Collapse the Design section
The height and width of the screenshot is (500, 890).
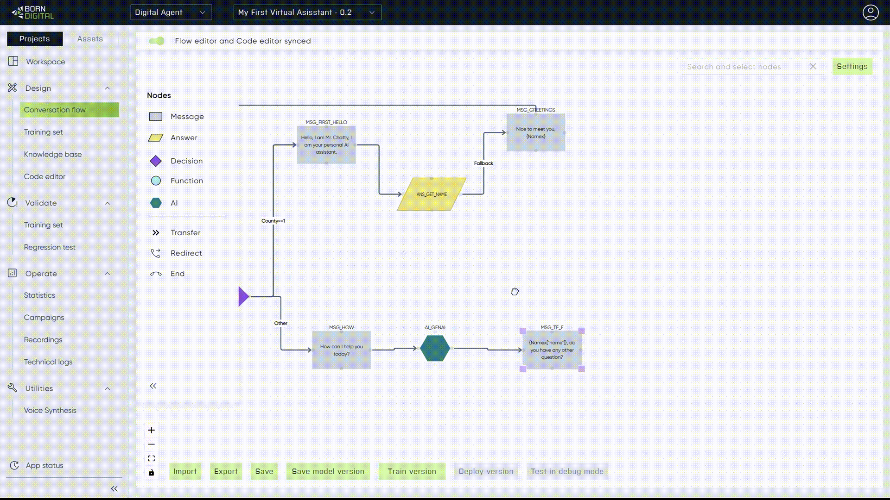108,88
